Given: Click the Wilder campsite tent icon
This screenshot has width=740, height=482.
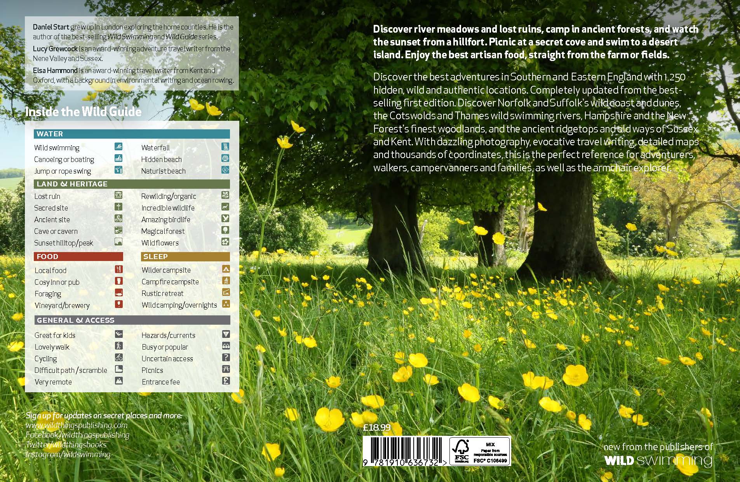Looking at the screenshot, I should [x=226, y=269].
